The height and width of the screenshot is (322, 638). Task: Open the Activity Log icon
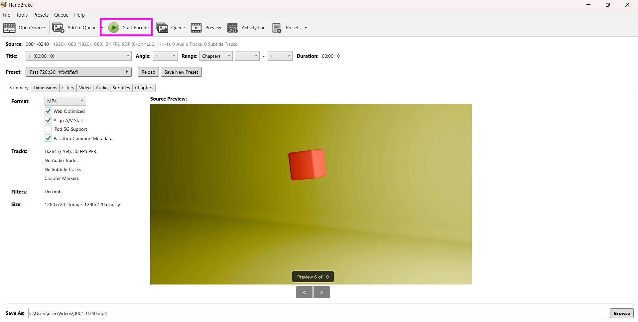(x=232, y=28)
